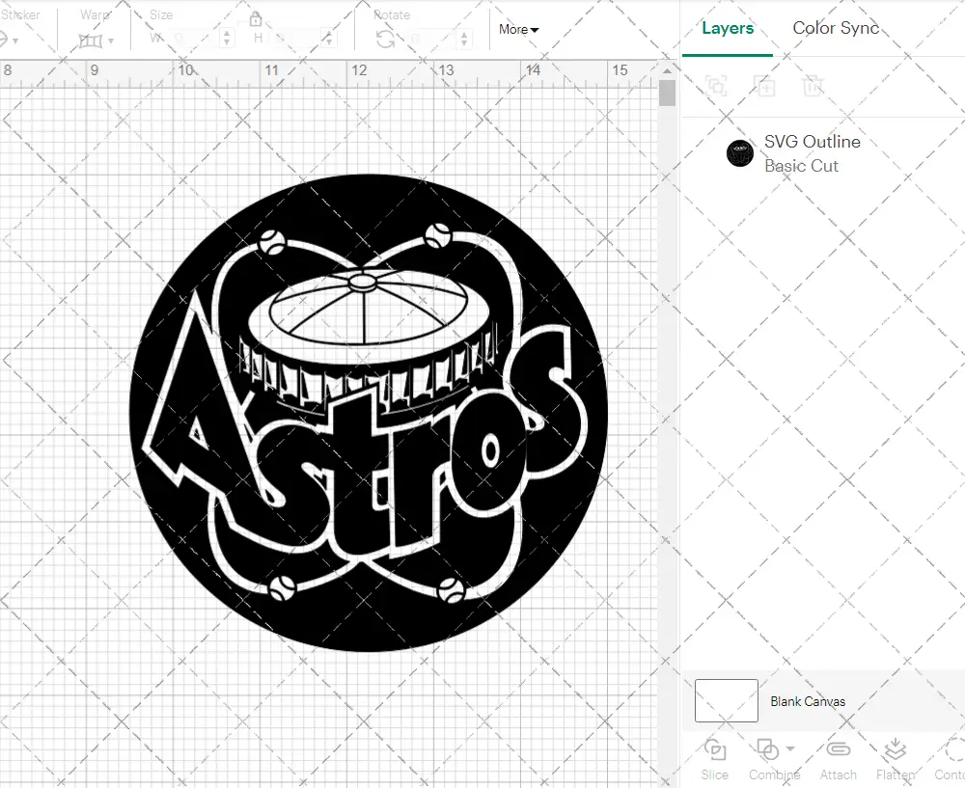
Task: Click the Height stepper arrows
Action: 329,39
